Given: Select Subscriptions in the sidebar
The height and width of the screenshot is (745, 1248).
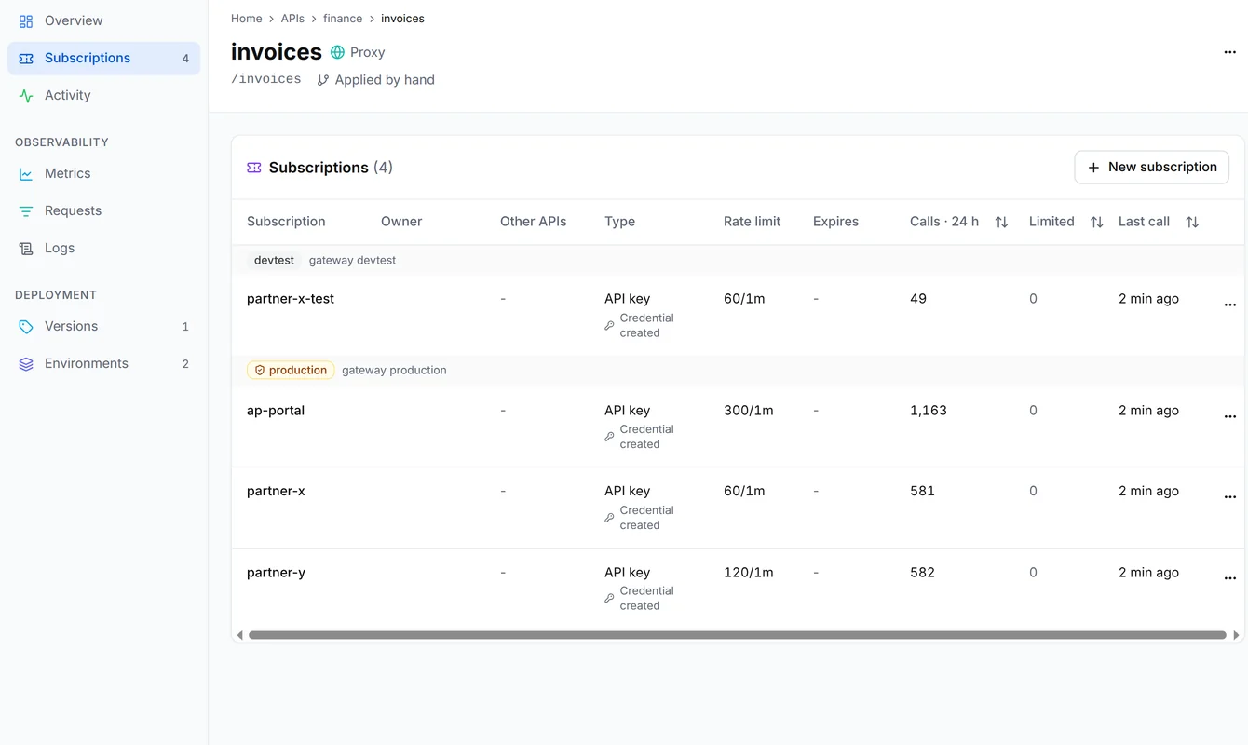Looking at the screenshot, I should tap(103, 58).
